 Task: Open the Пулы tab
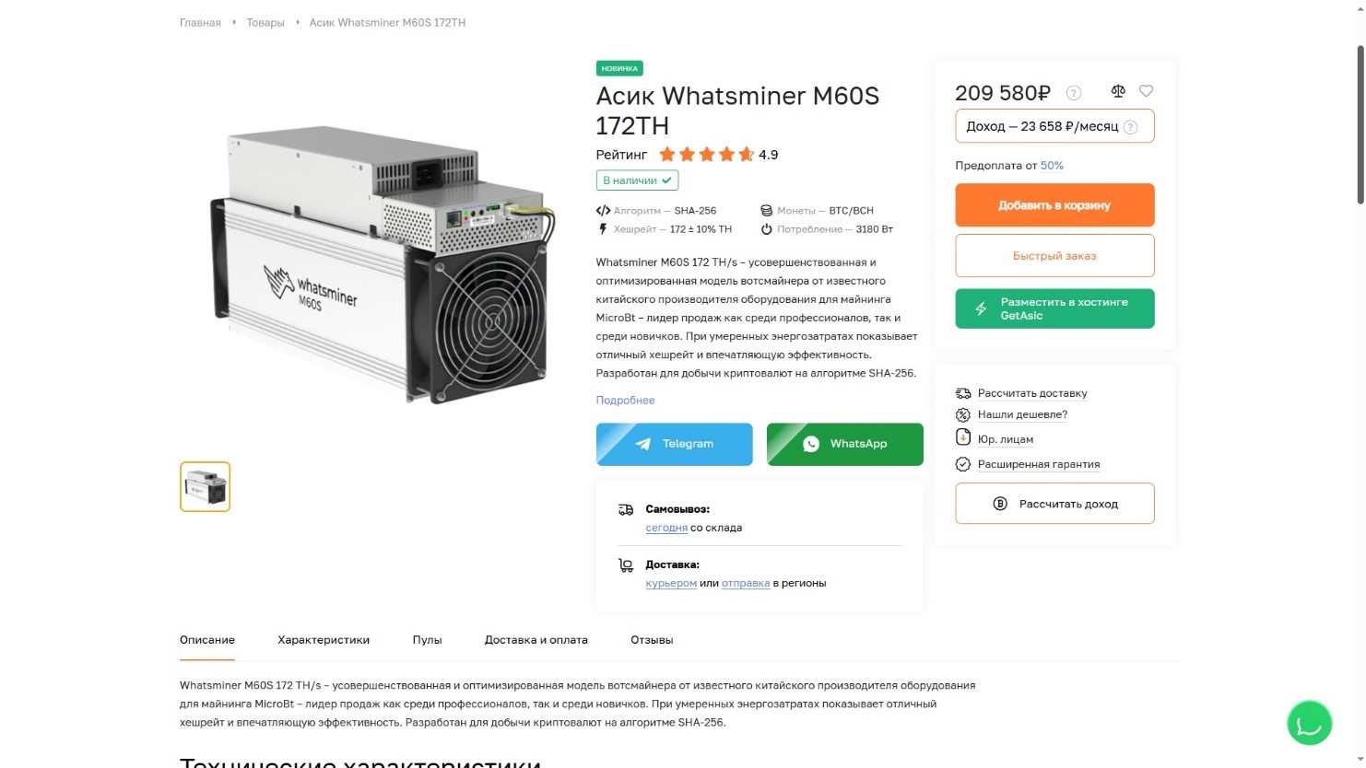427,640
